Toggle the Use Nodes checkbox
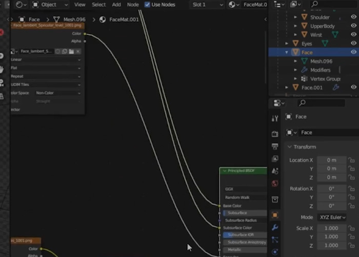359x257 pixels. click(x=148, y=5)
